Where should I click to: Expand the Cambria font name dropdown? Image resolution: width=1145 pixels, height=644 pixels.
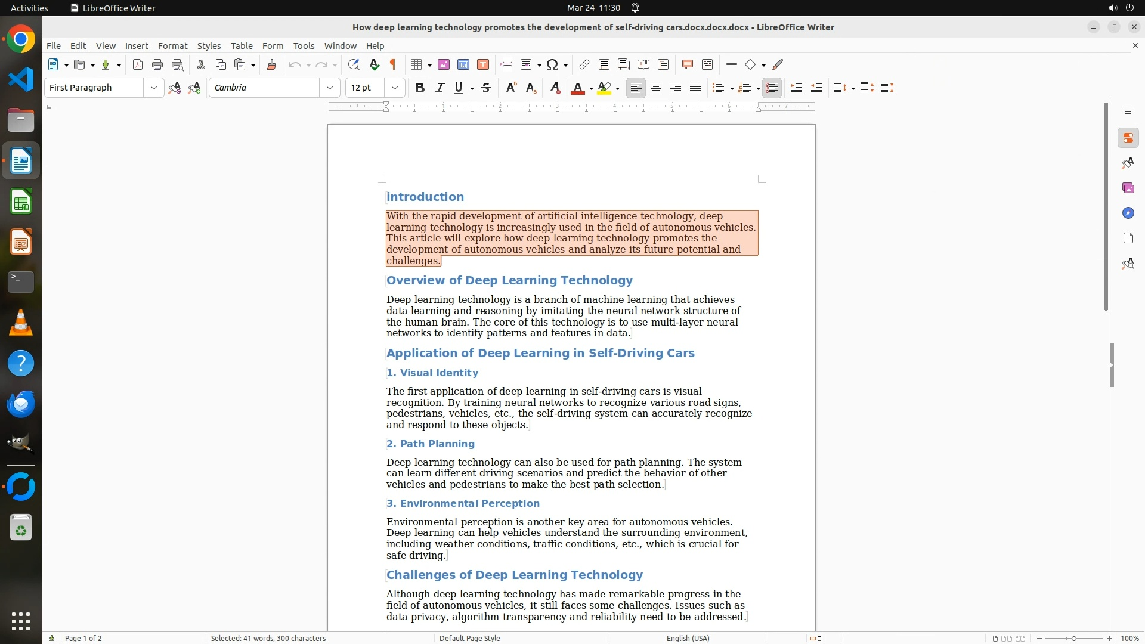(329, 88)
